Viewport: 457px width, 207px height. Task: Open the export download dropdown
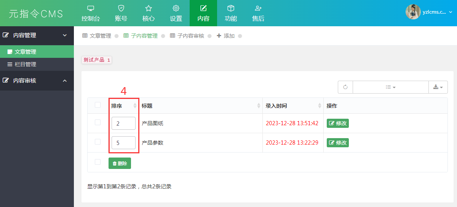coord(438,87)
